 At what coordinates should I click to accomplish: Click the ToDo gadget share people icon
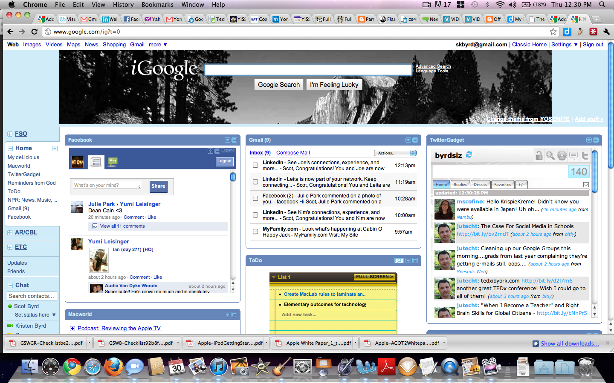[x=399, y=260]
